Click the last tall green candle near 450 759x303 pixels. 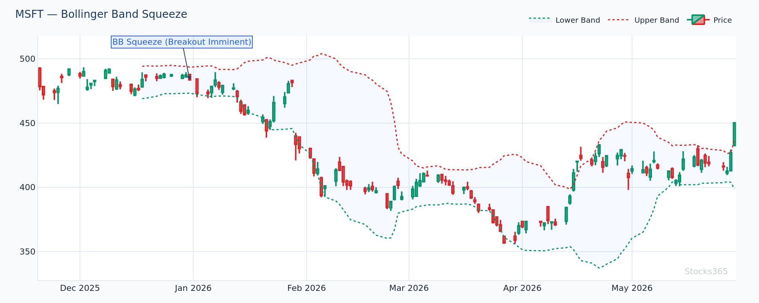click(x=734, y=134)
